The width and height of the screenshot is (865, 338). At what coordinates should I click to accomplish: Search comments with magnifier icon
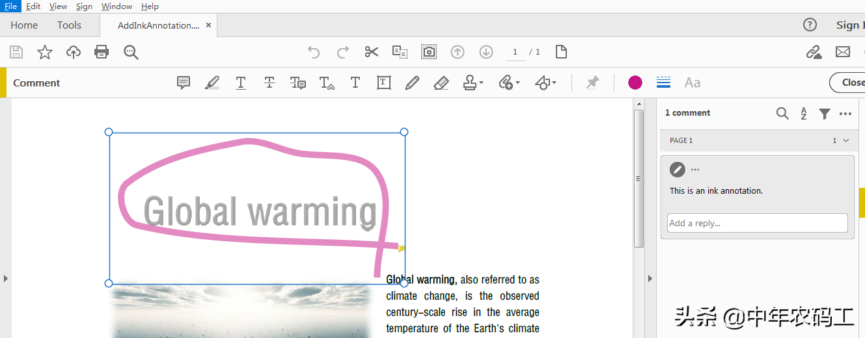point(782,113)
